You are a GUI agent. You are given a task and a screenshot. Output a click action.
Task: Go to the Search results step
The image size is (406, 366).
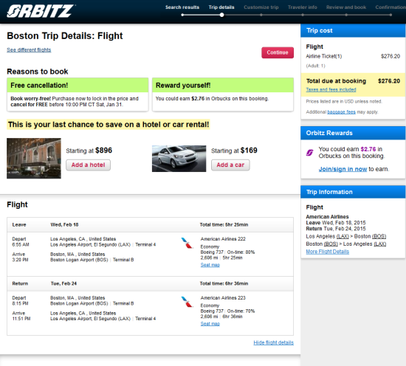(x=182, y=7)
